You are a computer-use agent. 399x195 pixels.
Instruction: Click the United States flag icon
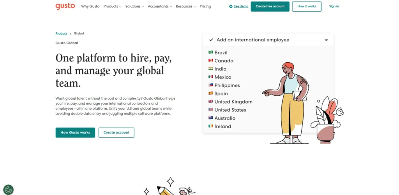click(x=211, y=110)
